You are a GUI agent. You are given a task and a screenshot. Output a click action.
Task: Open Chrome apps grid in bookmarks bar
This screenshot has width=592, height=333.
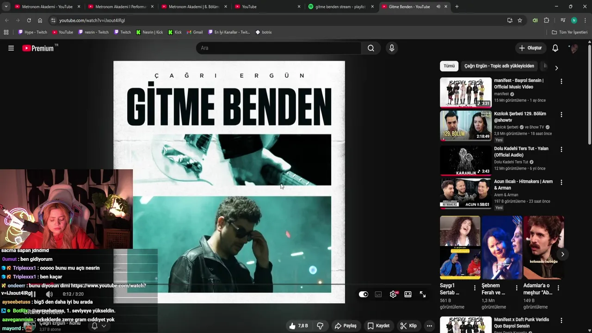[6, 32]
